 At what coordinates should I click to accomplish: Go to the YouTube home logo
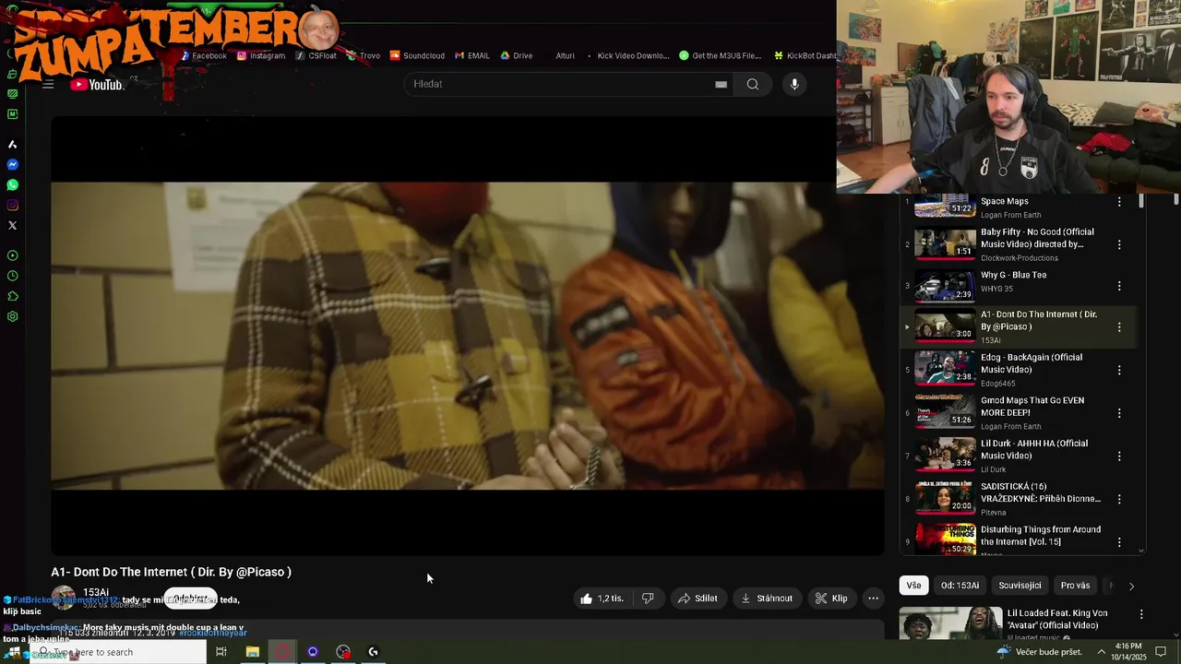coord(96,85)
